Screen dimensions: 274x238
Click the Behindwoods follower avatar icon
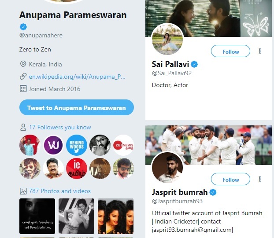[77, 145]
